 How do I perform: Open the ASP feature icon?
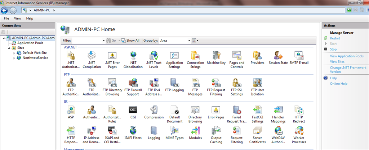(x=71, y=112)
